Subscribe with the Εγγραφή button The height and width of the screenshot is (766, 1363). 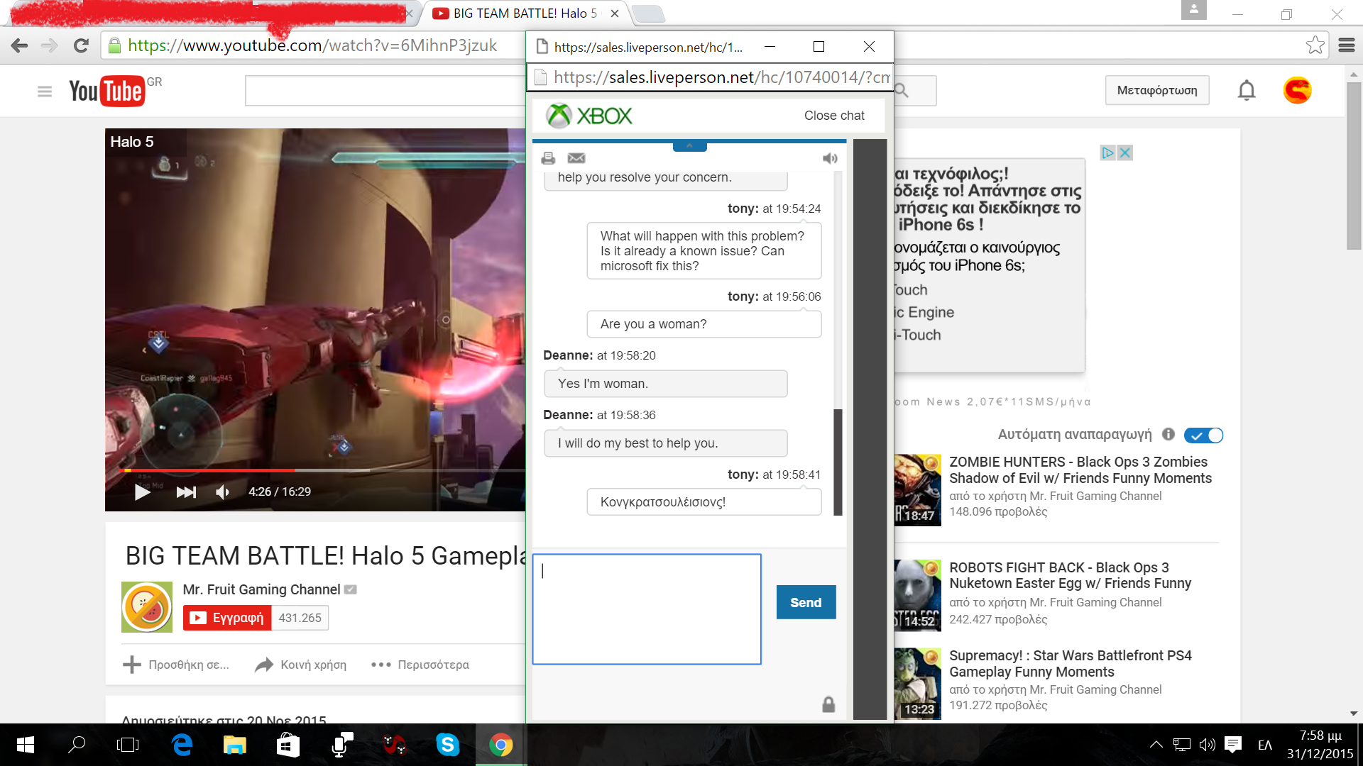[x=227, y=618]
